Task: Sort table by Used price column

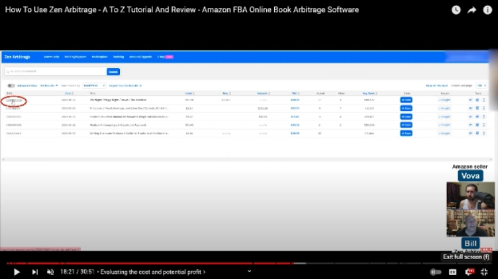Action: pos(189,93)
